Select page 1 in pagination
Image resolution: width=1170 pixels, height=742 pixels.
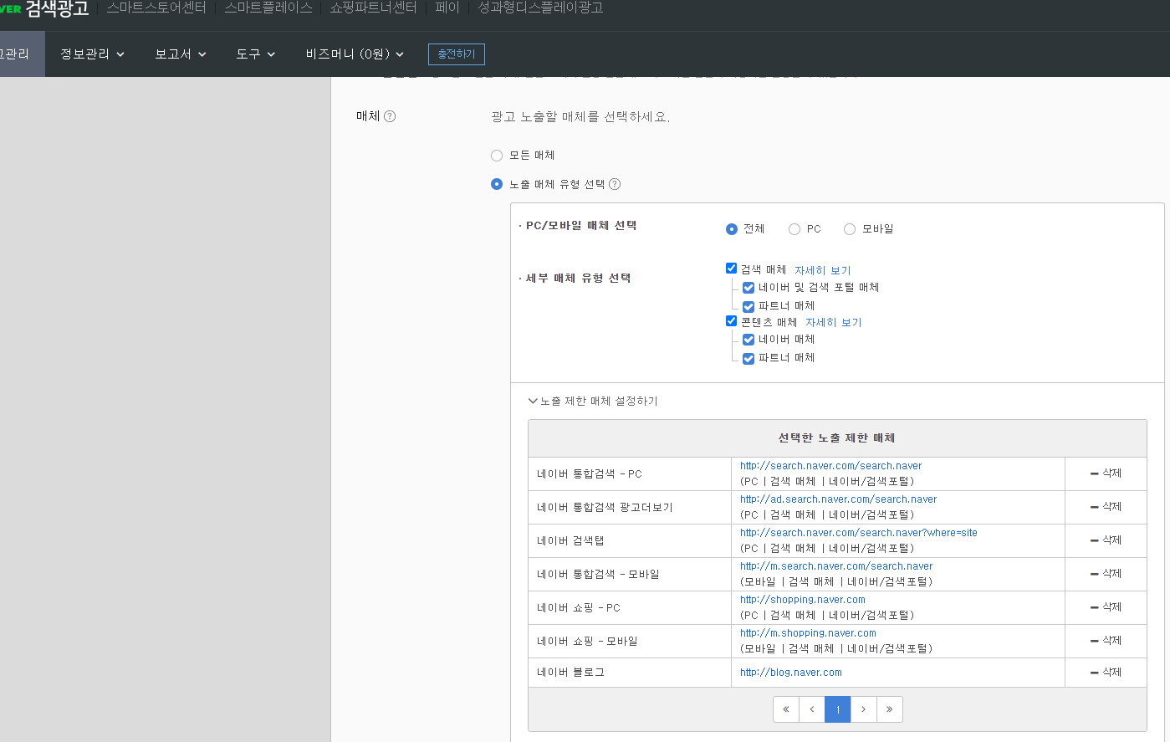point(838,709)
